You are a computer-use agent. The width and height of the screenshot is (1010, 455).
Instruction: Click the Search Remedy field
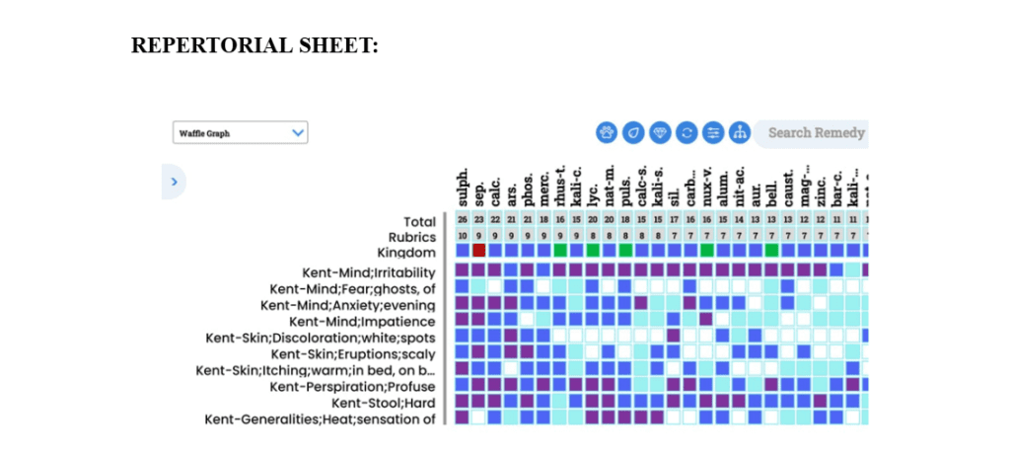(815, 132)
